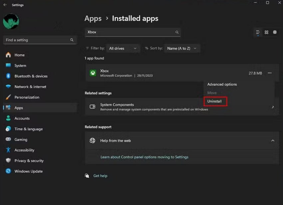Click the search icon in the apps search box
This screenshot has height=205, width=283.
(x=177, y=32)
